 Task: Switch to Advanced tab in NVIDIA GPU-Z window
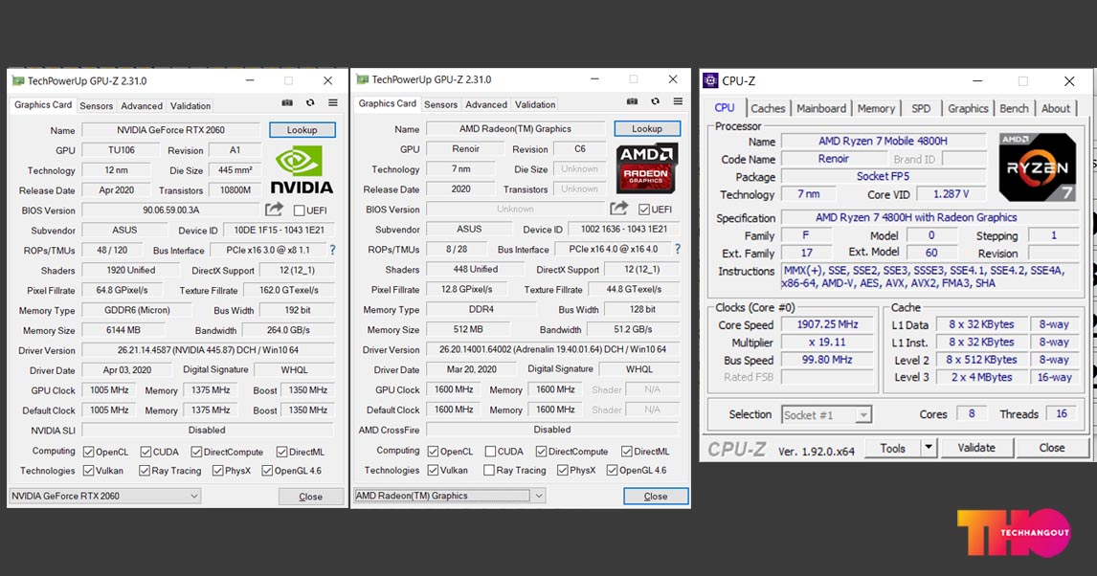142,105
